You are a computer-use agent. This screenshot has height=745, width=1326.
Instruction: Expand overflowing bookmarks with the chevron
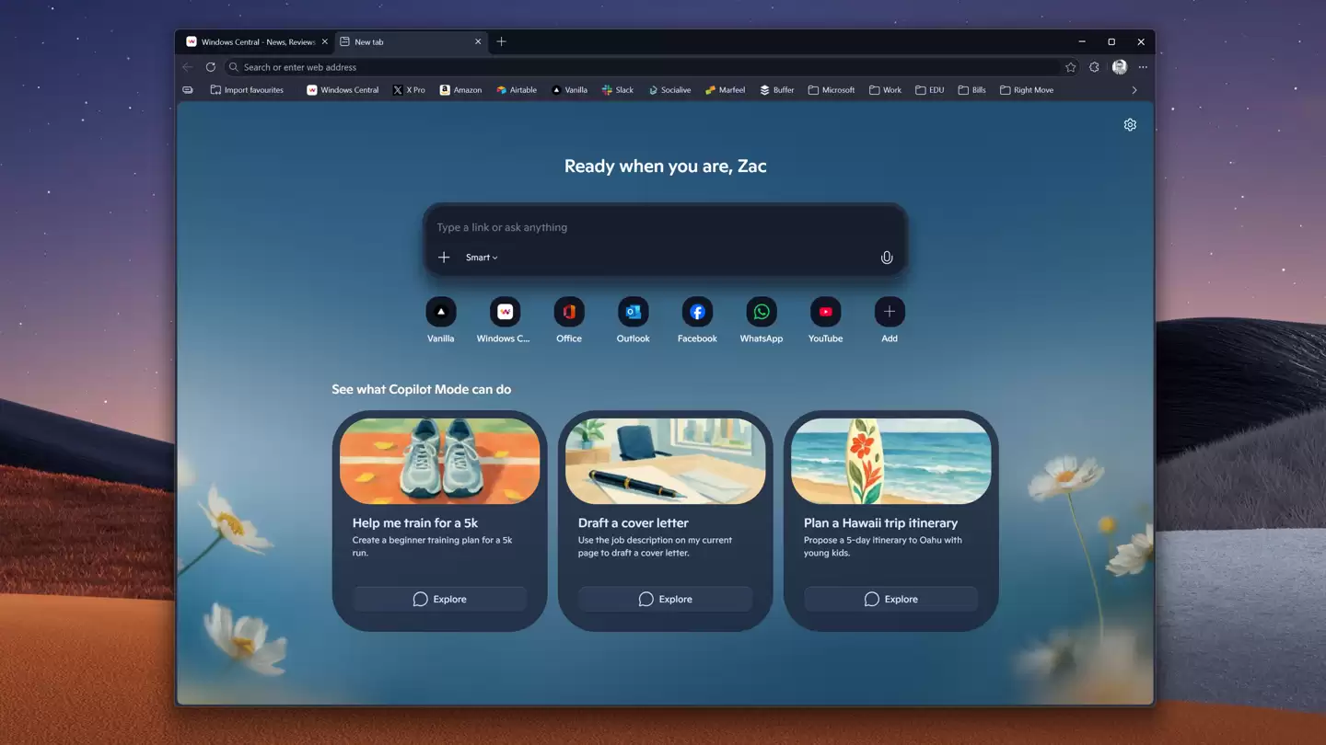(1134, 89)
